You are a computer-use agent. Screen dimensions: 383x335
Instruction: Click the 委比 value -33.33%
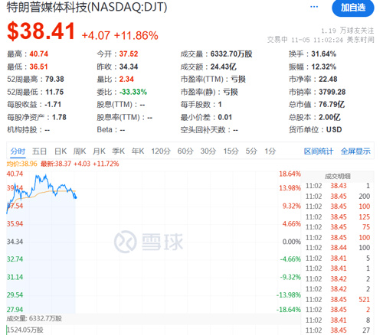[x=133, y=92]
